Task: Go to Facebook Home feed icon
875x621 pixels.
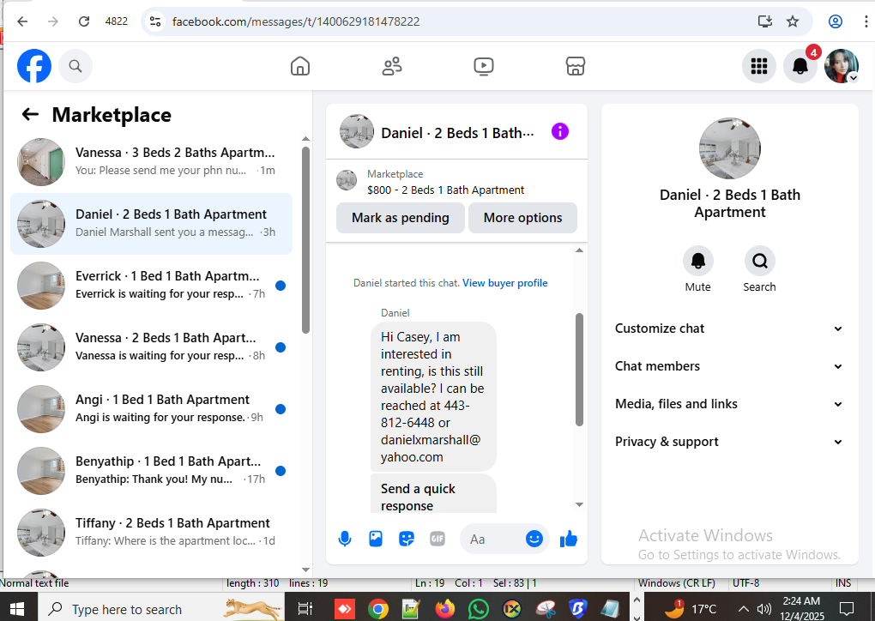Action: pos(300,66)
